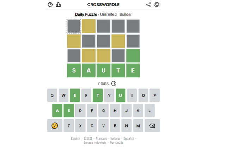The image size is (252, 148).
Task: Click the thinking face hint key
Action: [55, 126]
